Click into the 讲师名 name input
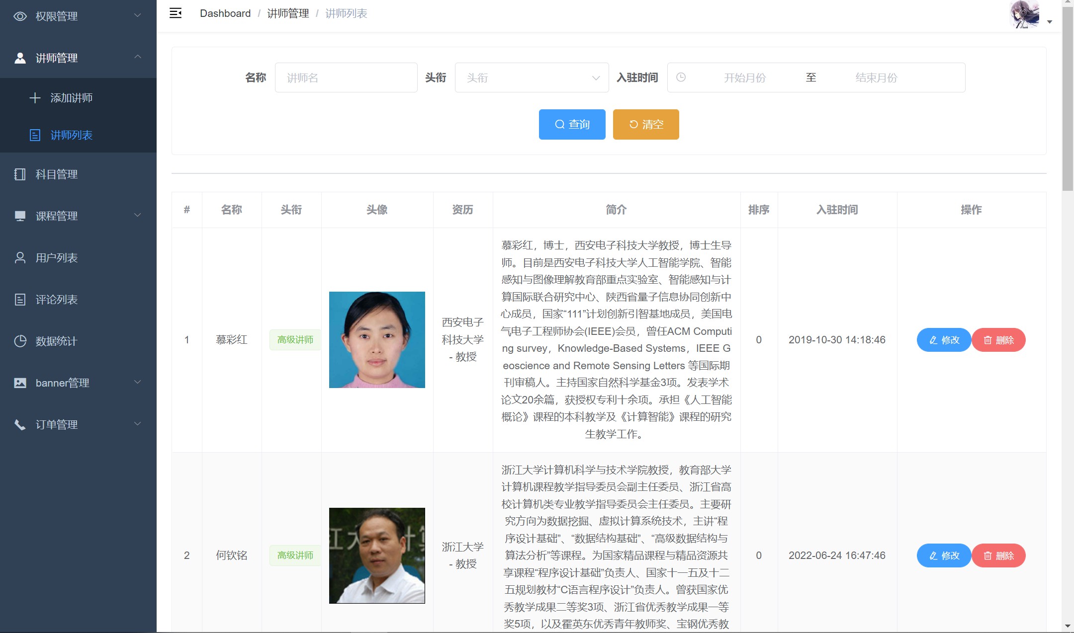The image size is (1074, 633). [346, 78]
